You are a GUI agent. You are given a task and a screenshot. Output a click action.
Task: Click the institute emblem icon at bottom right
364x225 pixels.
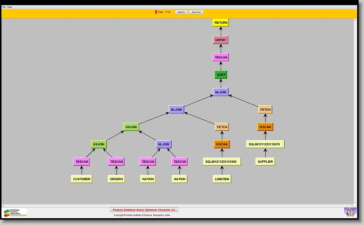(350, 211)
